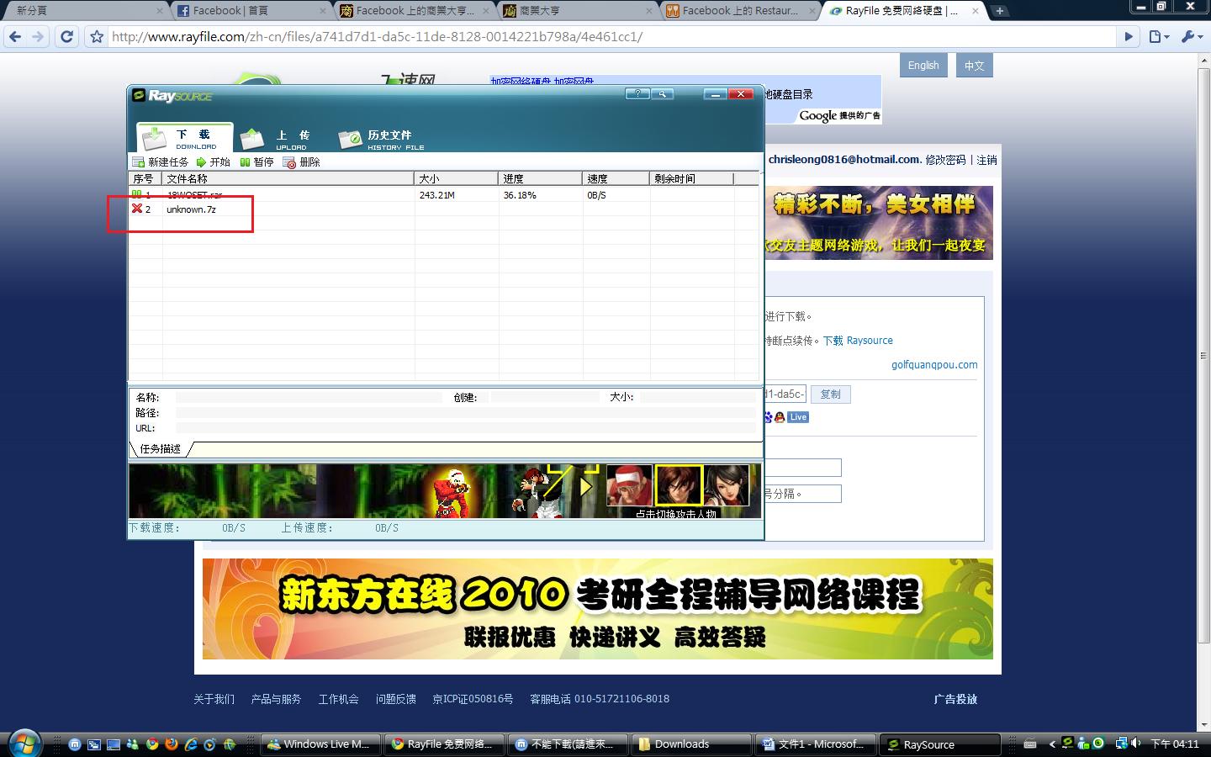Switch to the 下载 Download tab
This screenshot has height=757, width=1211.
(x=185, y=138)
